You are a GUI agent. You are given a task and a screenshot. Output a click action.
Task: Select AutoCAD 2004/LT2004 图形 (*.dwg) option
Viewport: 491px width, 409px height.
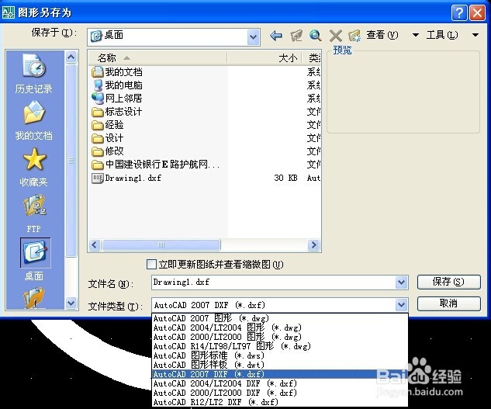click(280, 328)
